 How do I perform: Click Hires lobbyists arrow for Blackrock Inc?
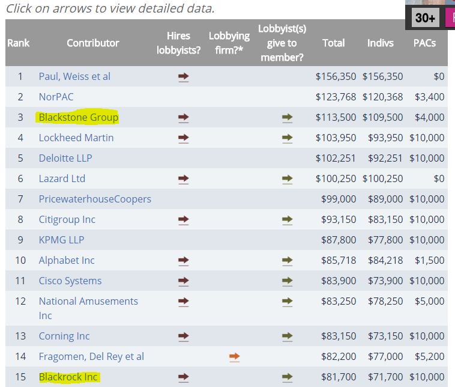pos(184,377)
